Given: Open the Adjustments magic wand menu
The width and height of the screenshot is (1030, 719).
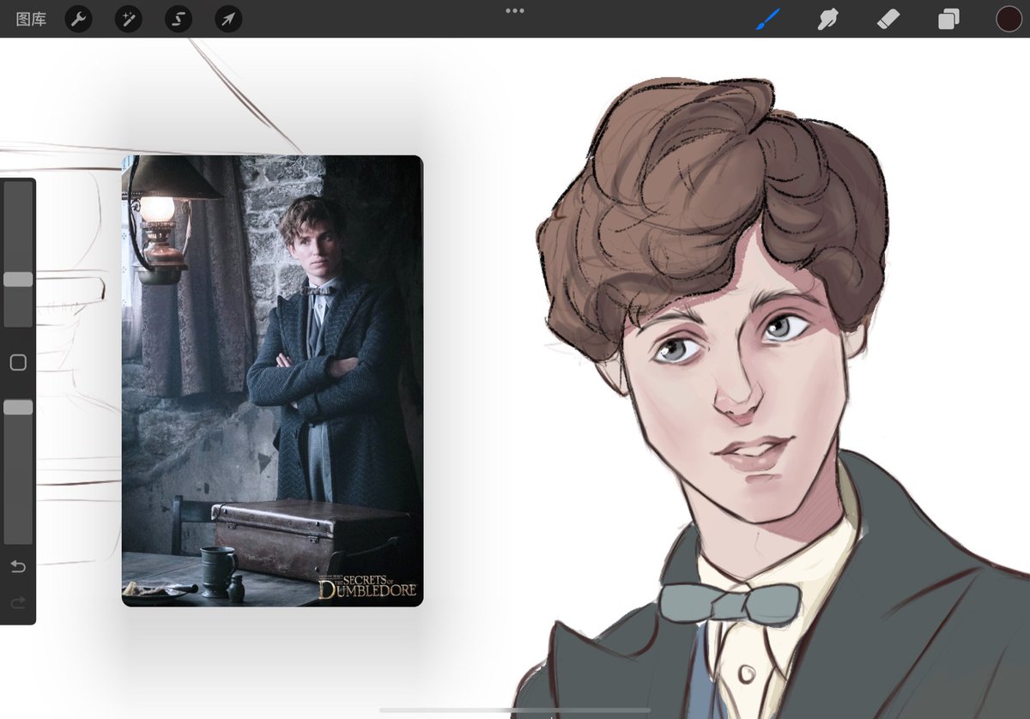Looking at the screenshot, I should point(129,19).
